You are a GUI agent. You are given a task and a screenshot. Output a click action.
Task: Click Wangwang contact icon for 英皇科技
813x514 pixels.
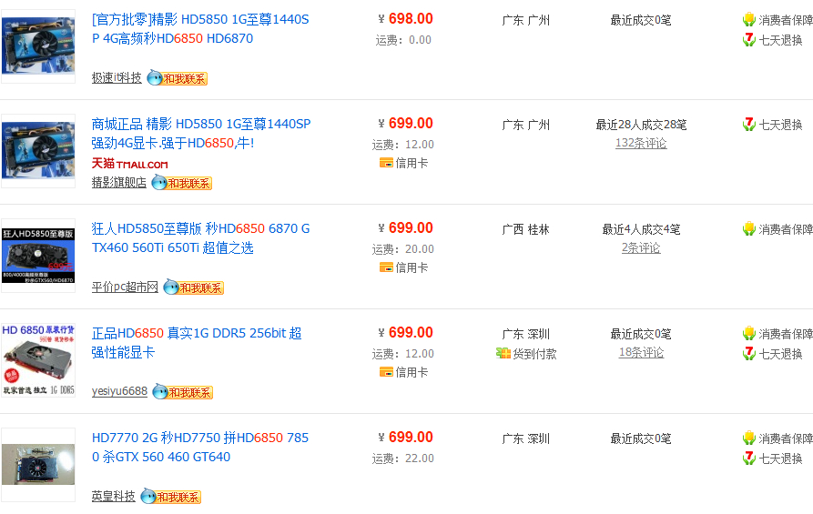coord(170,497)
